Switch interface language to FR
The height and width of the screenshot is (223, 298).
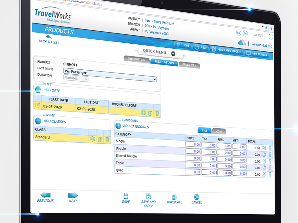click(x=239, y=32)
